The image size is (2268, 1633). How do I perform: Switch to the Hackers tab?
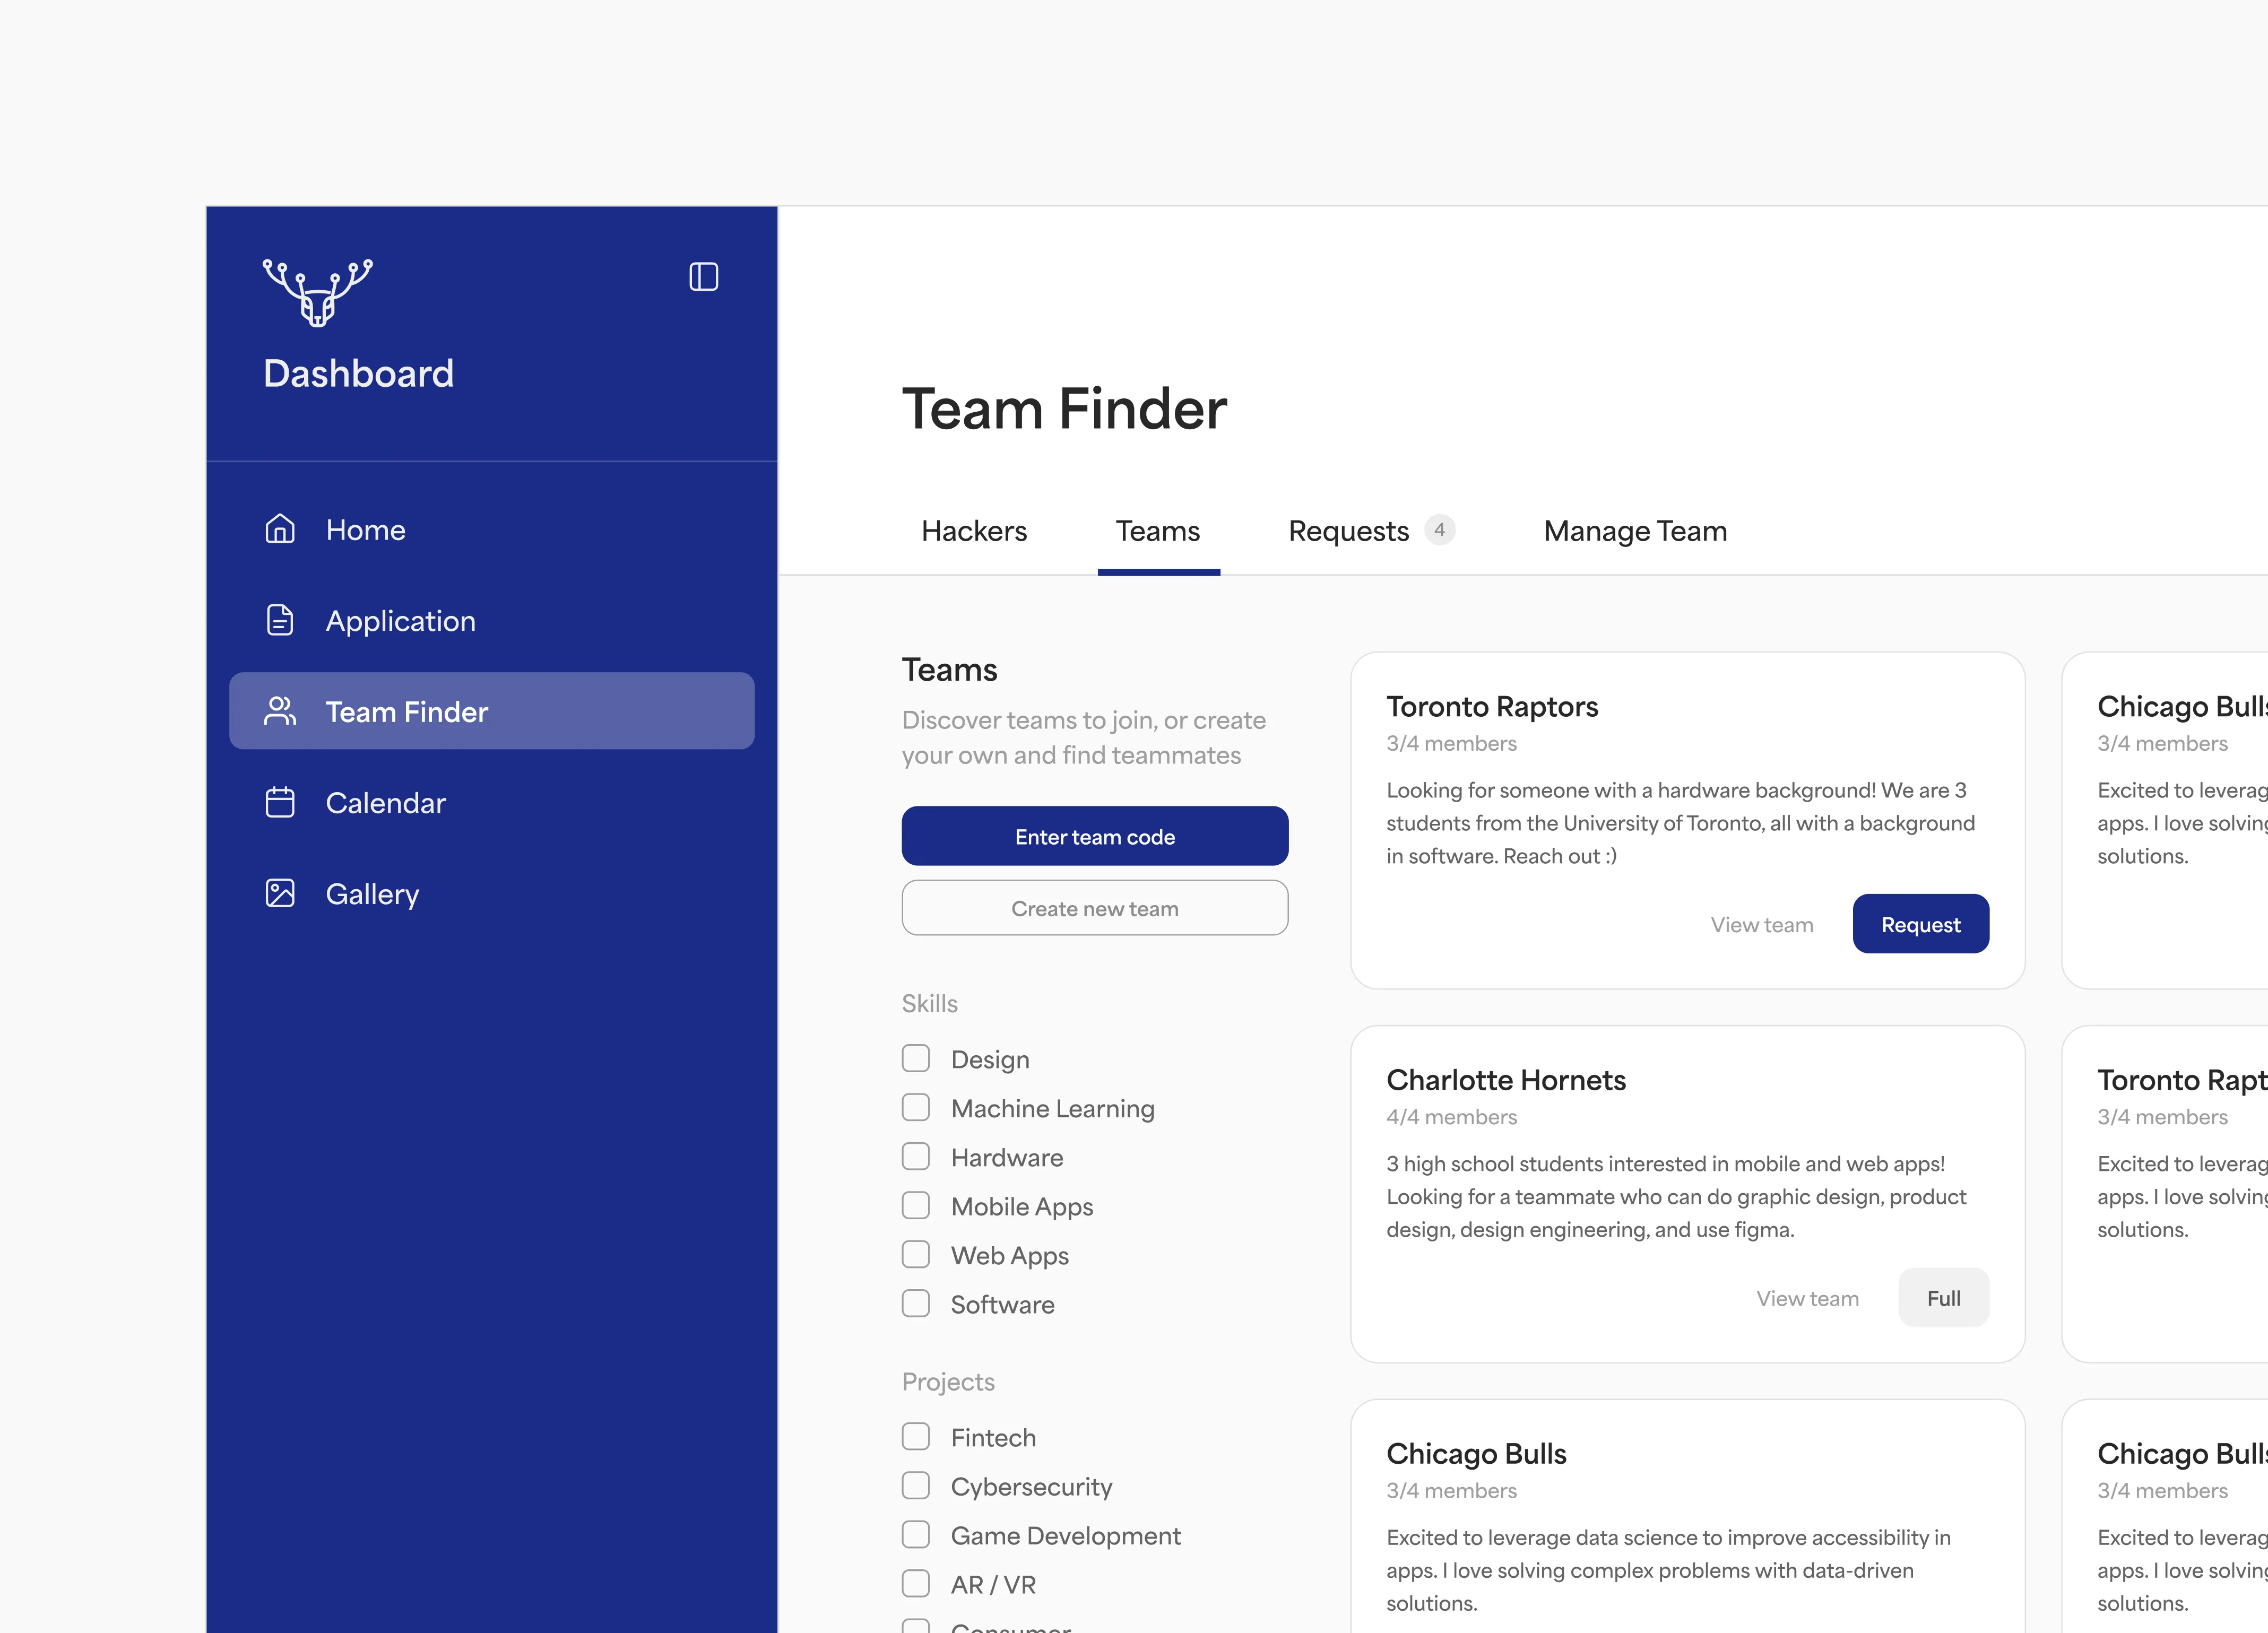(974, 531)
